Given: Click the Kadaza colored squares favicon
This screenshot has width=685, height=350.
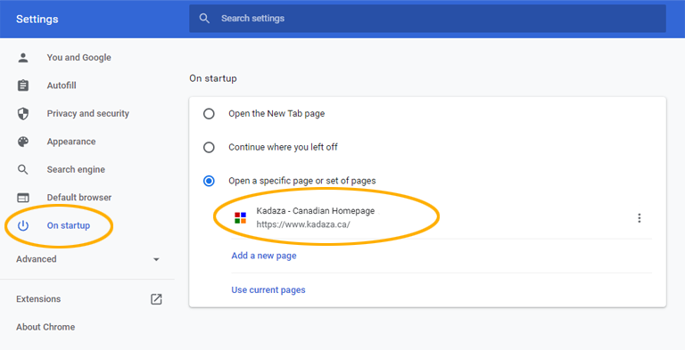Looking at the screenshot, I should 240,218.
